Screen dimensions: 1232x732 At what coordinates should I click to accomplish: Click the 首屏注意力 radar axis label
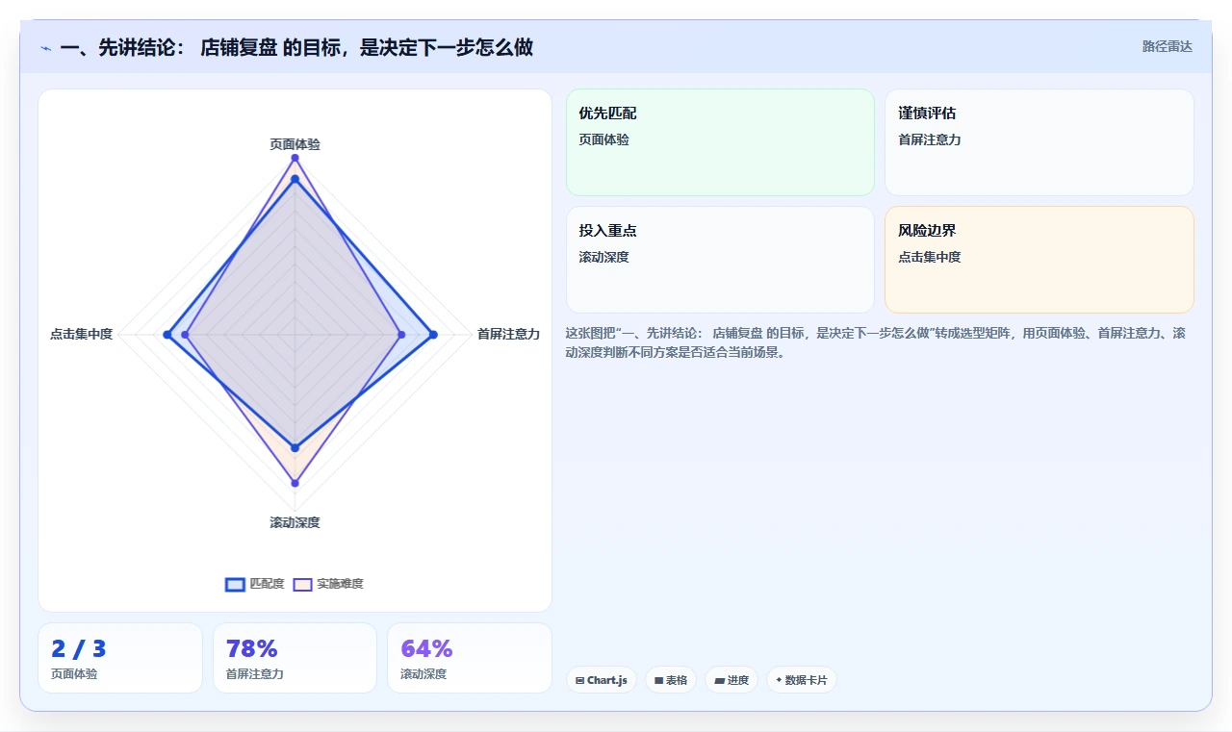pos(508,335)
